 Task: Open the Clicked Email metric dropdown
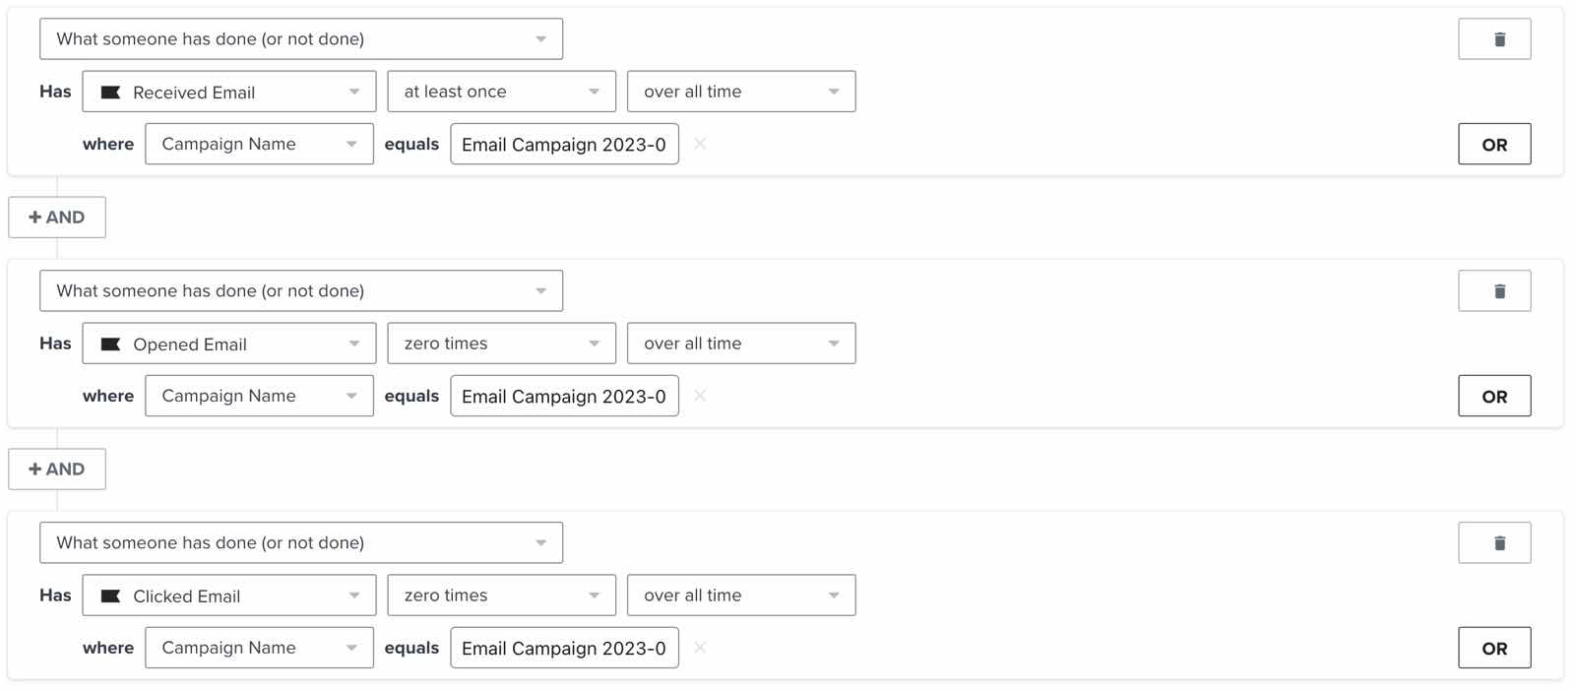point(229,596)
